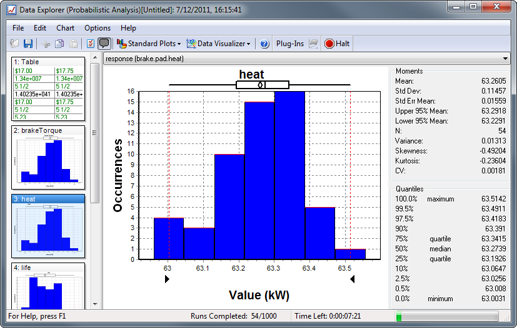The height and width of the screenshot is (328, 517).
Task: Click the right range marker triangle below axis
Action: pyautogui.click(x=353, y=280)
